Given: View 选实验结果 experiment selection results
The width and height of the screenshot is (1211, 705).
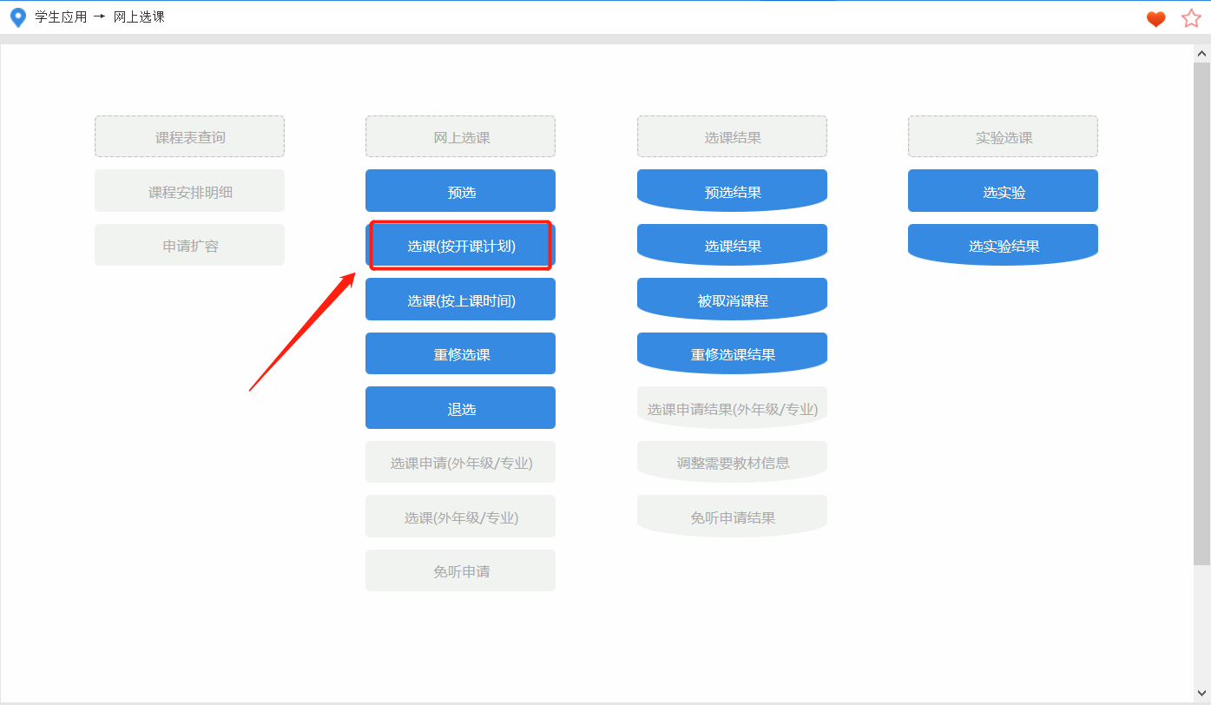Looking at the screenshot, I should pyautogui.click(x=1003, y=245).
